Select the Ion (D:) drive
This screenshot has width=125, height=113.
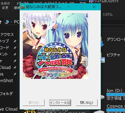(x=114, y=91)
